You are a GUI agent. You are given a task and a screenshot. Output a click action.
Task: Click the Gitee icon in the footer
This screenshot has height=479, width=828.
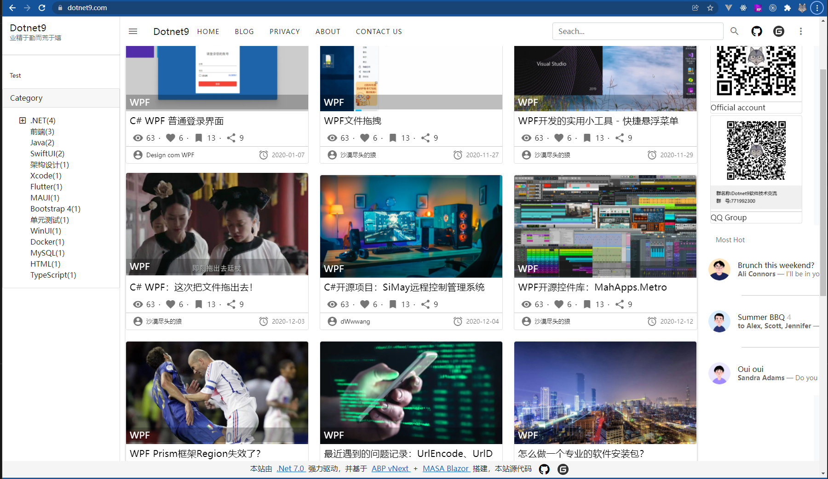563,469
